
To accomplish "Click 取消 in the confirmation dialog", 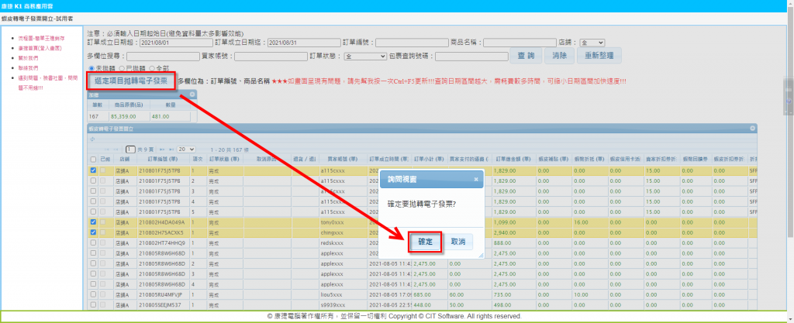I will (457, 242).
